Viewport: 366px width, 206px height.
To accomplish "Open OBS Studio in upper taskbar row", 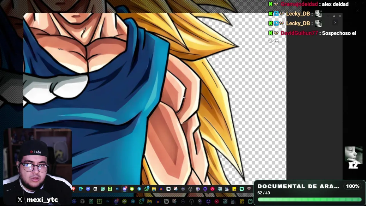I will point(190,189).
